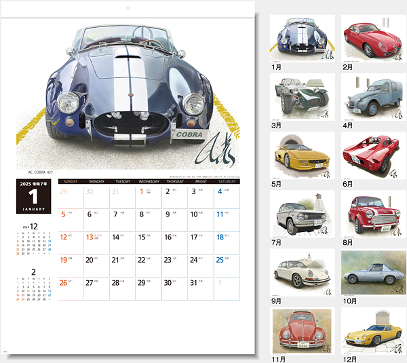Click the 8月 label
Screen dimensions: 407x363
tap(347, 242)
